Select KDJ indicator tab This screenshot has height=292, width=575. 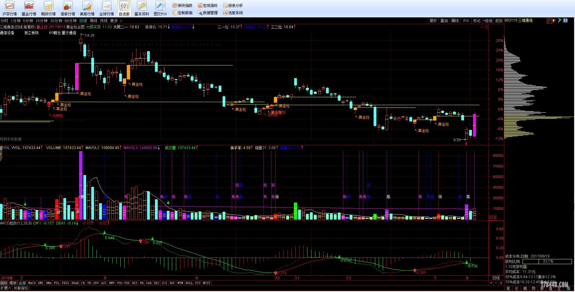156,283
